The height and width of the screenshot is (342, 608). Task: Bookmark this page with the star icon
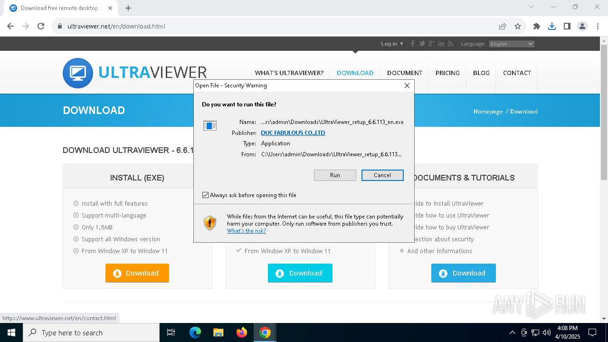click(x=518, y=26)
